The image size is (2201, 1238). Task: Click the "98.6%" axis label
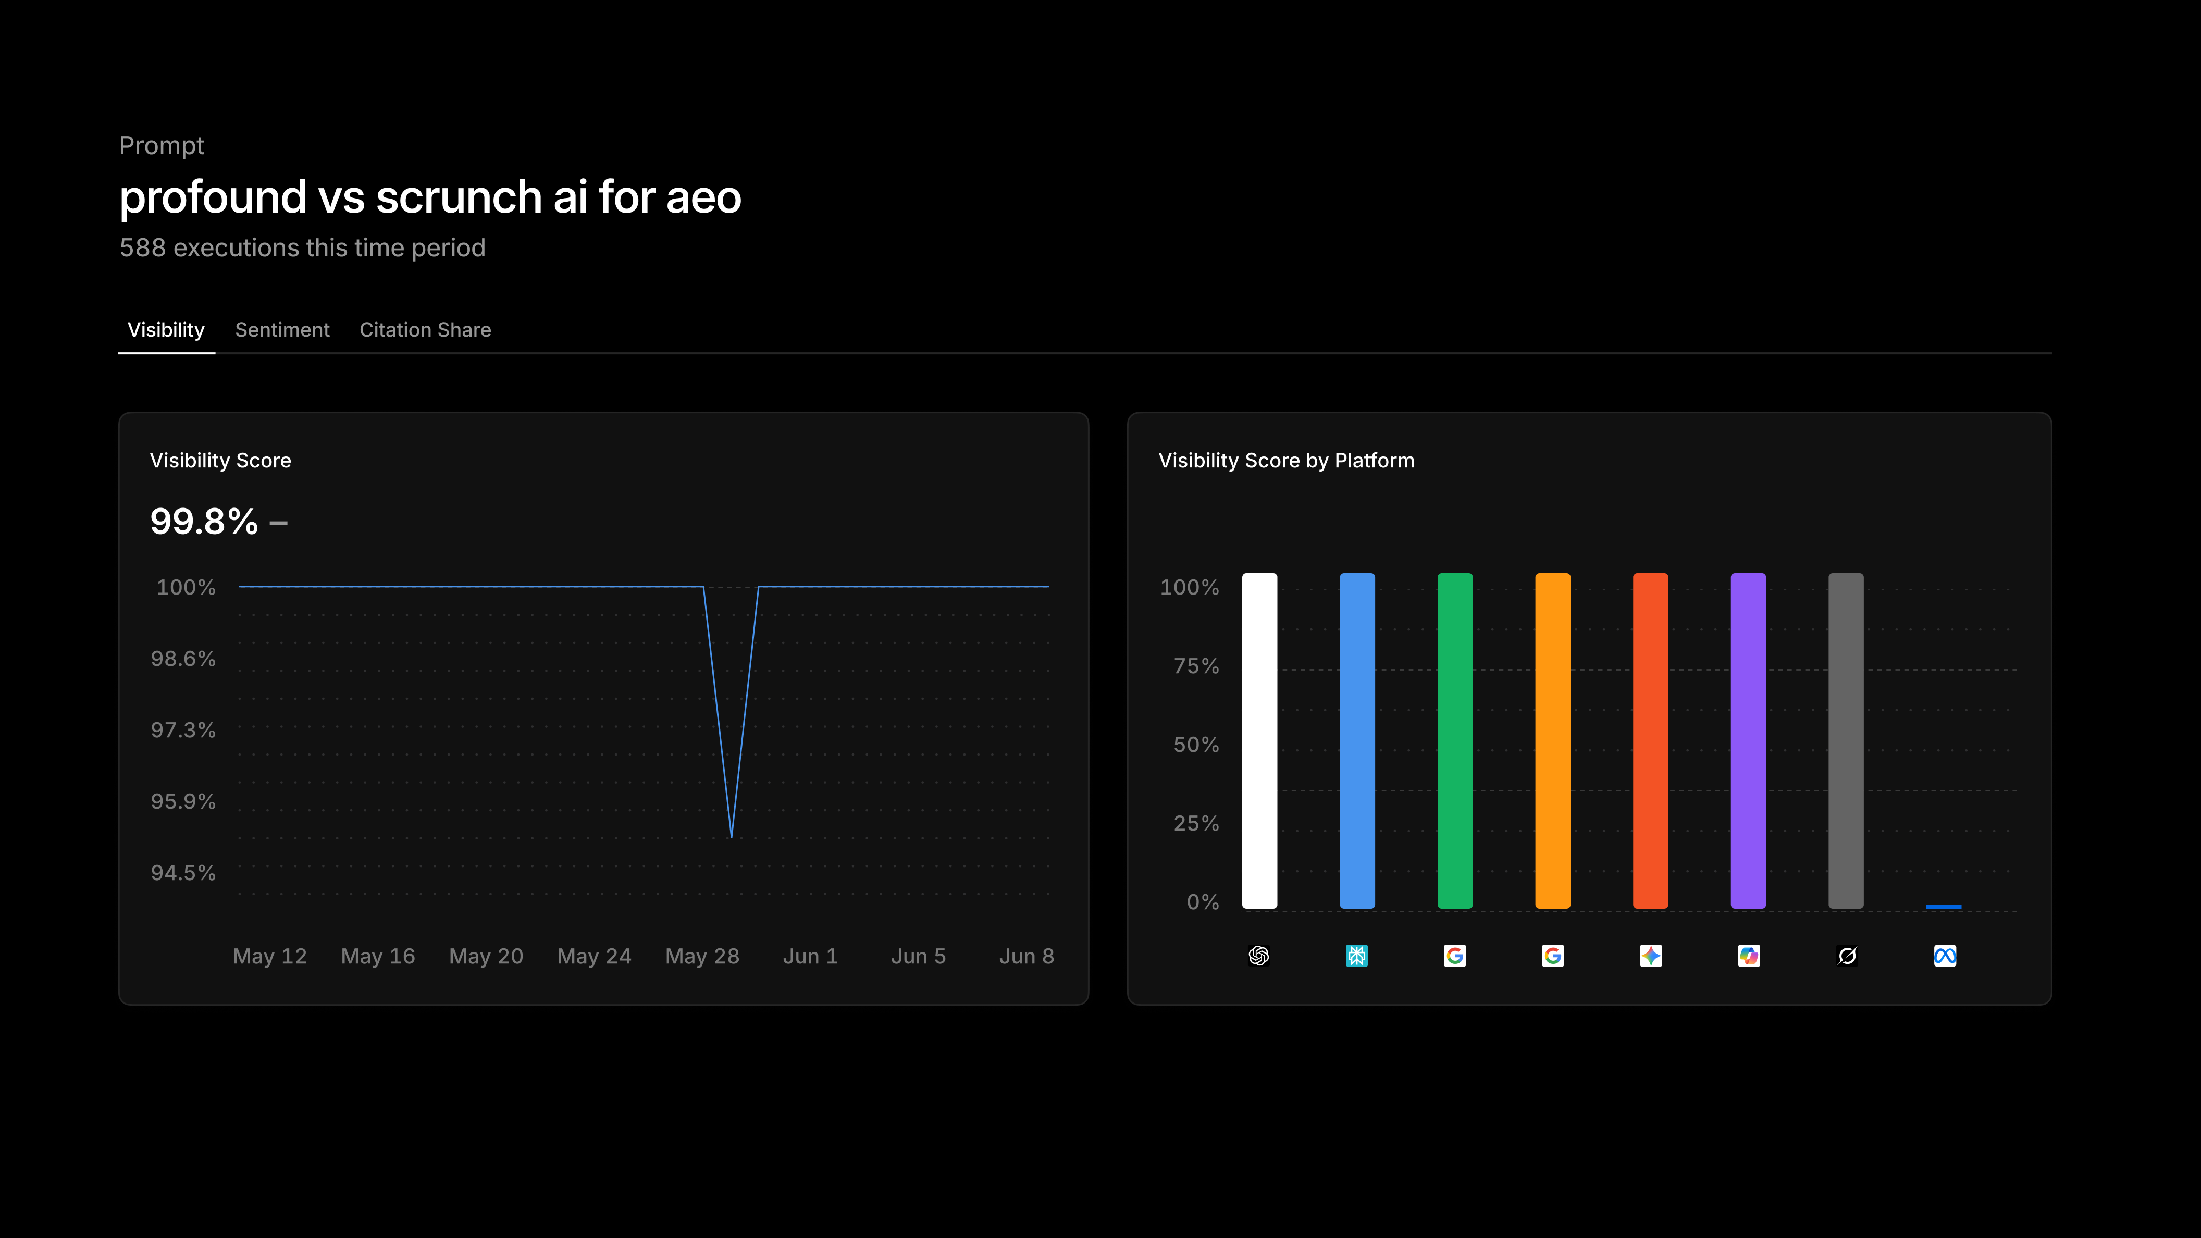point(184,659)
